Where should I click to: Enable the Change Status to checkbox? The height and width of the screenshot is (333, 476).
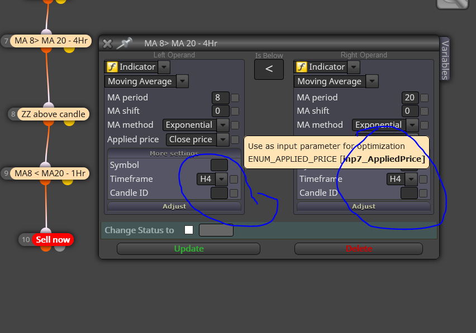point(189,230)
